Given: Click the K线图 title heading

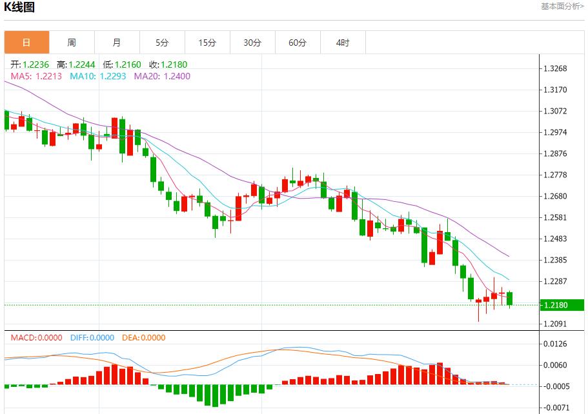Looking at the screenshot, I should click(19, 8).
